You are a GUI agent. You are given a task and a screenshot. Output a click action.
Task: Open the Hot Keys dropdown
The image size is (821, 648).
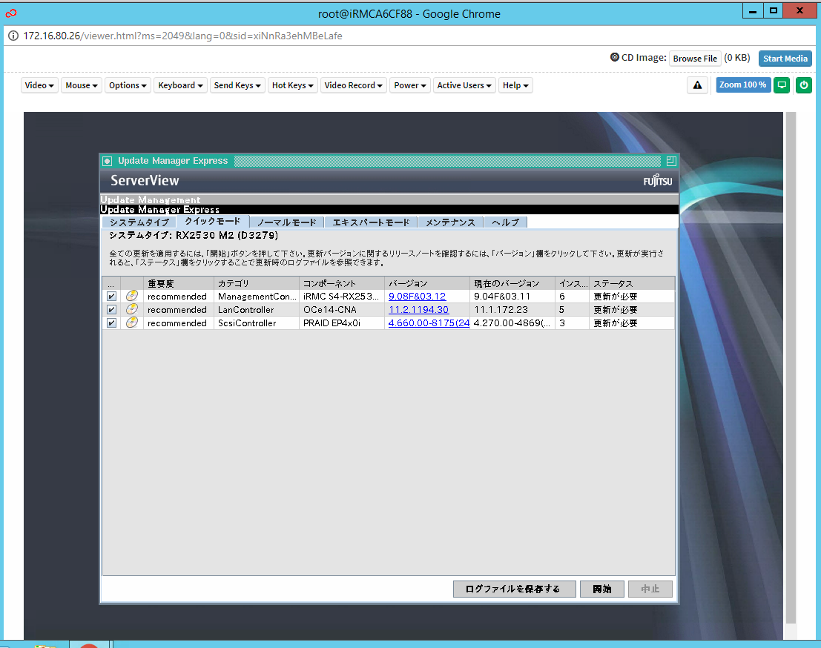[293, 85]
